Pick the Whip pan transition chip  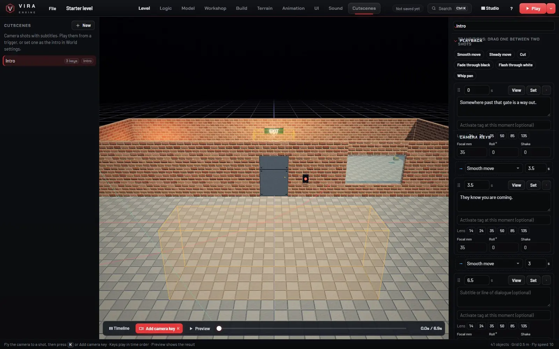point(465,76)
